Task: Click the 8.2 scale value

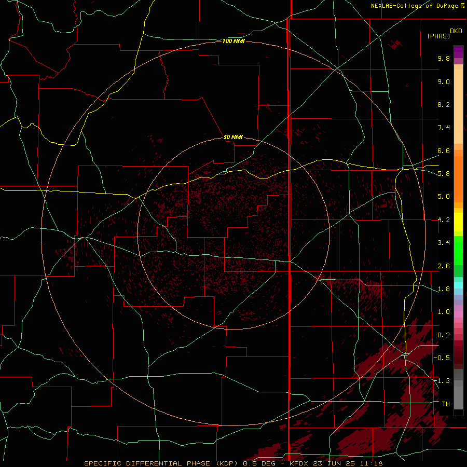Action: tap(444, 104)
